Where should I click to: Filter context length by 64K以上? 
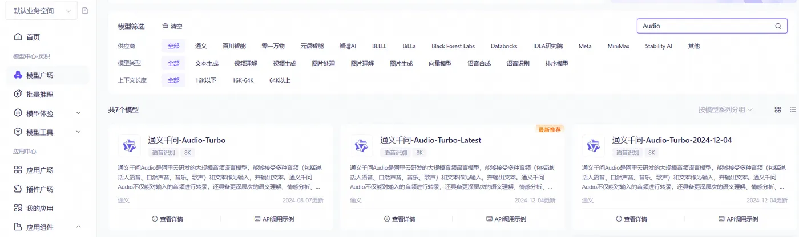(280, 80)
